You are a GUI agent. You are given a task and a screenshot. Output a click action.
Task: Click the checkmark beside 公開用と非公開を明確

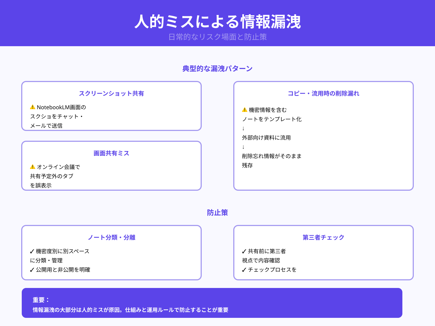click(32, 270)
